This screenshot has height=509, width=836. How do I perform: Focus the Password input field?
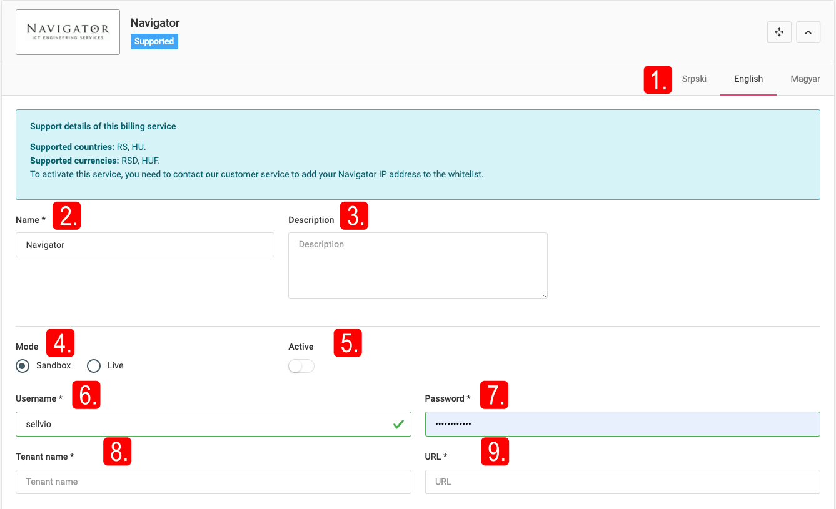[622, 424]
